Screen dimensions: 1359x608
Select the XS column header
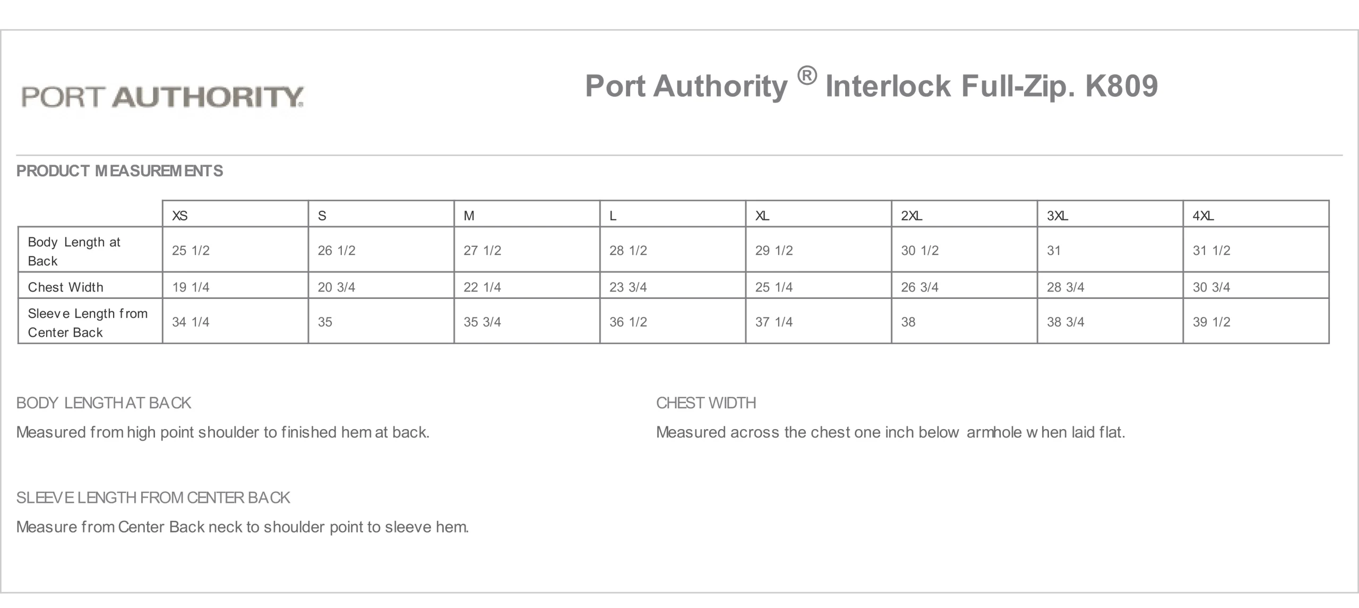click(235, 215)
